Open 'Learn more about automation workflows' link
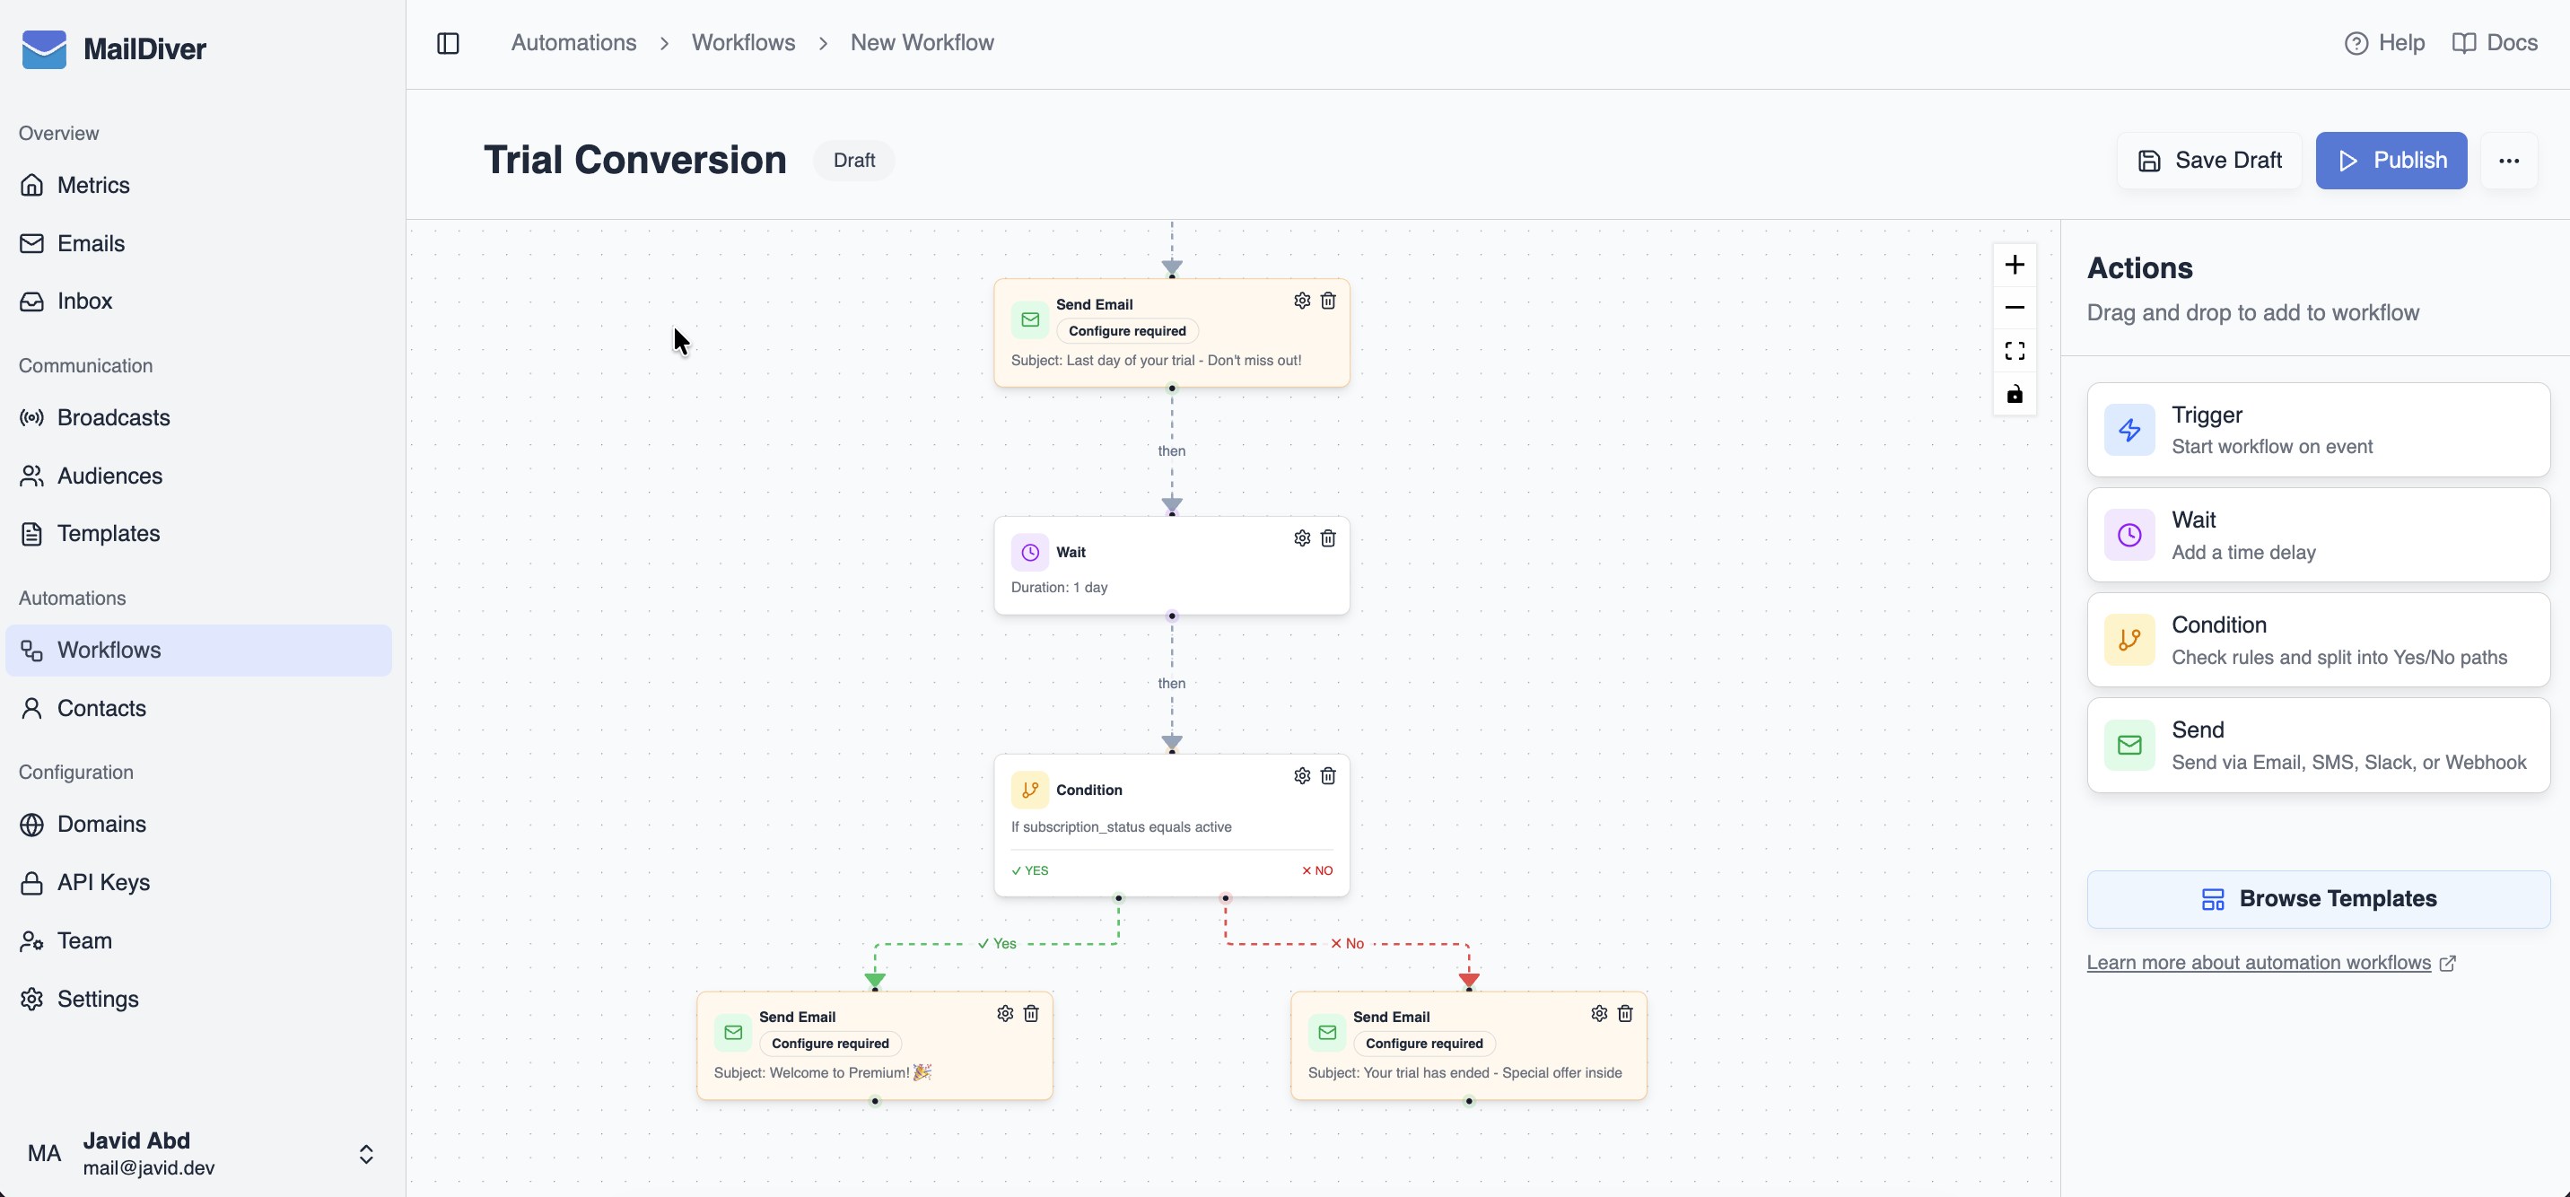Screen dimensions: 2570x1197 (x=2259, y=963)
